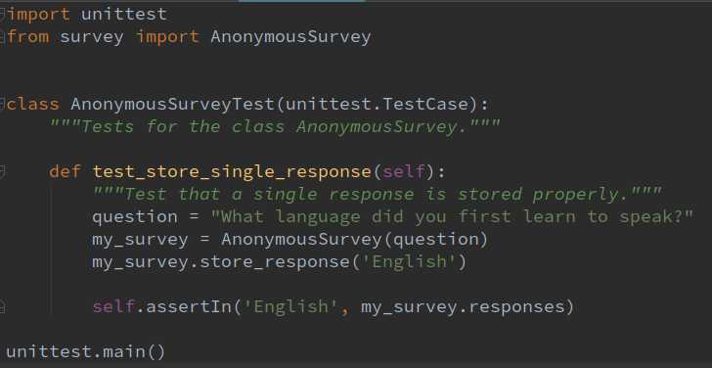Click the method docstring about single response stored
Viewport: 712px width, 368px height.
[378, 195]
